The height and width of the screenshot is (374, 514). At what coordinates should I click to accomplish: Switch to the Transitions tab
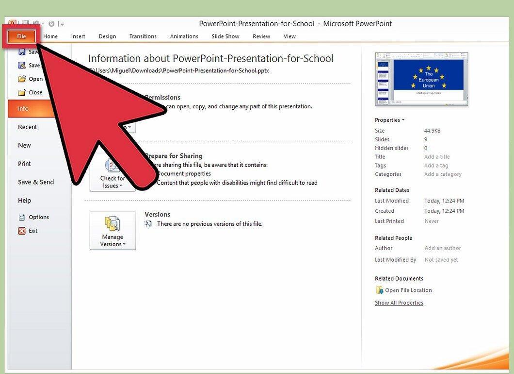point(143,36)
